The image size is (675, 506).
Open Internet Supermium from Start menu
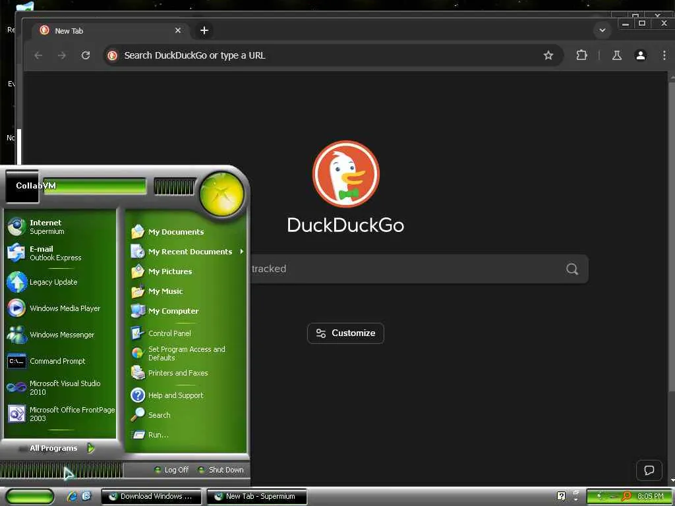coord(60,227)
